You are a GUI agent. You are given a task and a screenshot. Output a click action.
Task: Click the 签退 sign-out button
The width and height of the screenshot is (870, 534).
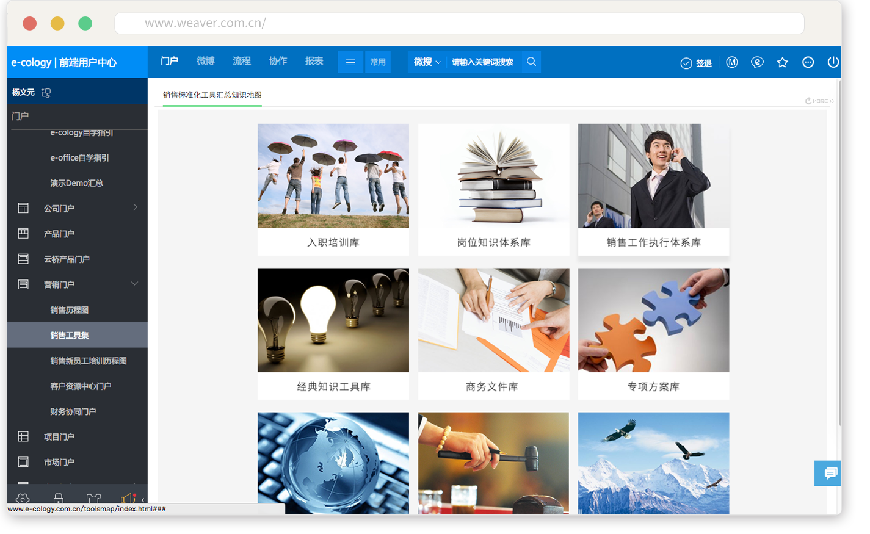697,63
